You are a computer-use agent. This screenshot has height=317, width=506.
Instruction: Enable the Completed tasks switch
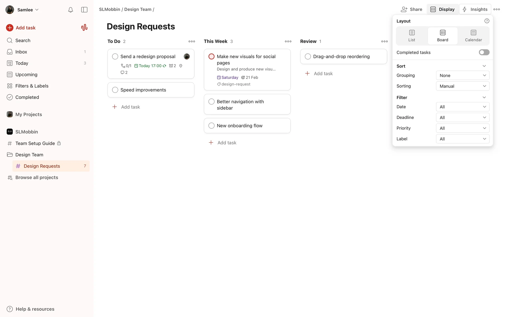(x=484, y=52)
